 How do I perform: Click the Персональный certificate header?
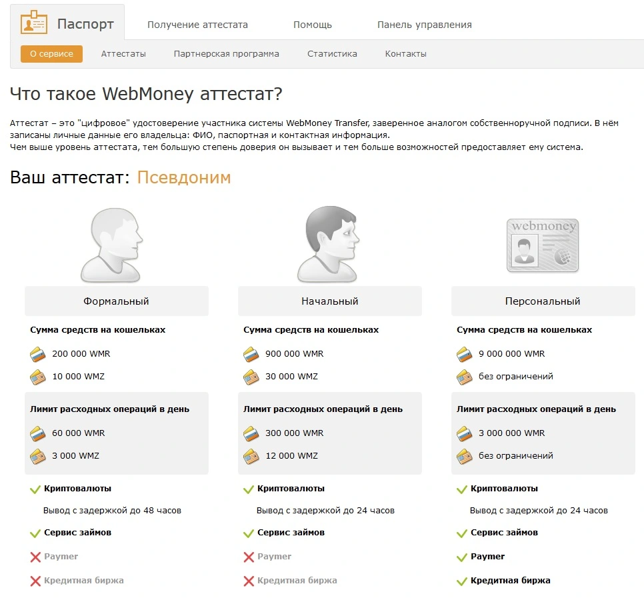pyautogui.click(x=543, y=301)
